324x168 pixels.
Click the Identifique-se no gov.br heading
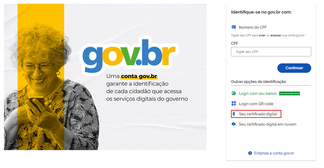[261, 12]
